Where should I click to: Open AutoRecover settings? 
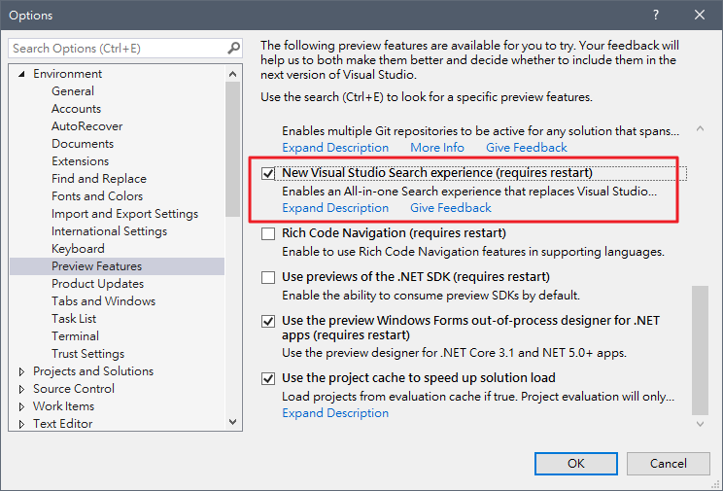click(86, 126)
